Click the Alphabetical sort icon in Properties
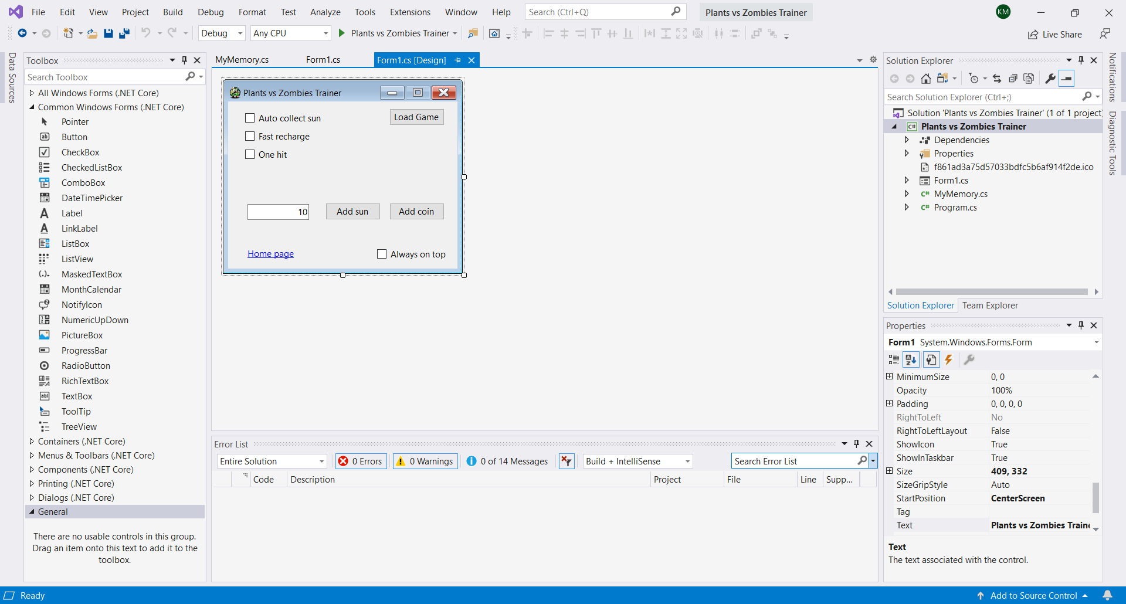 (911, 359)
